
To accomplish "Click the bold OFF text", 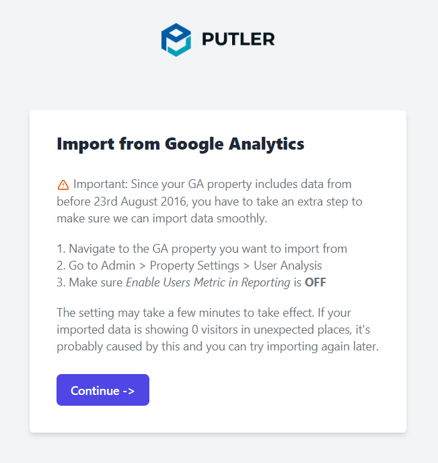I will (316, 282).
